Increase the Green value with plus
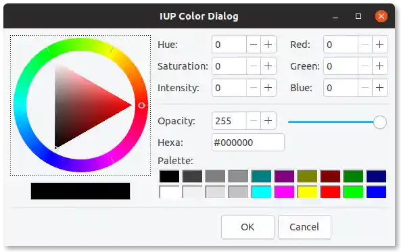This screenshot has width=401, height=252. [x=380, y=66]
